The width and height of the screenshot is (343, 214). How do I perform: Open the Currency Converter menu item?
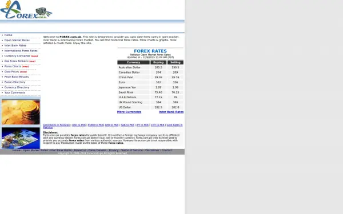tap(17, 56)
